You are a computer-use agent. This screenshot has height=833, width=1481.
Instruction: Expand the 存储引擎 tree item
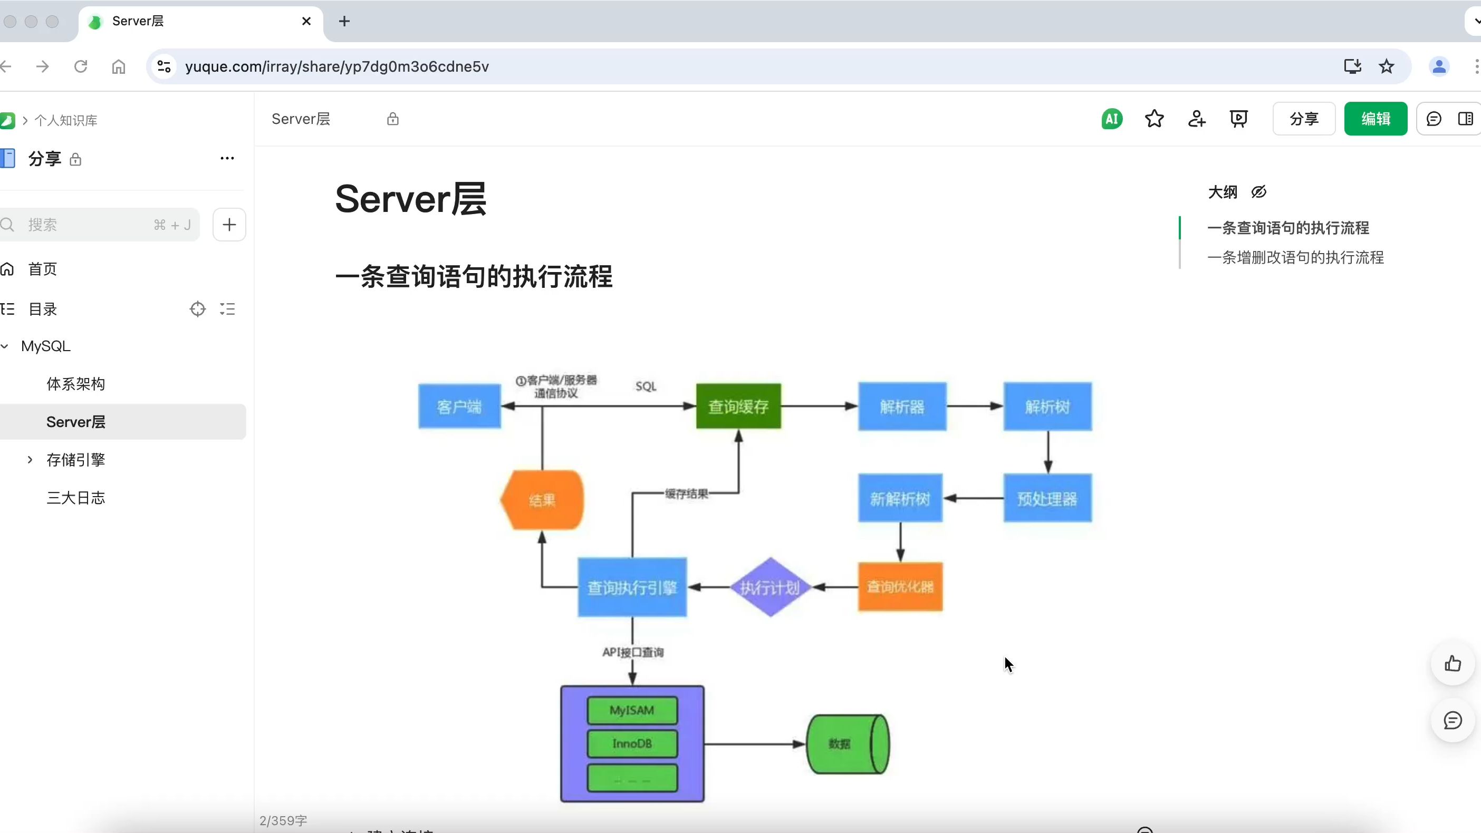30,459
